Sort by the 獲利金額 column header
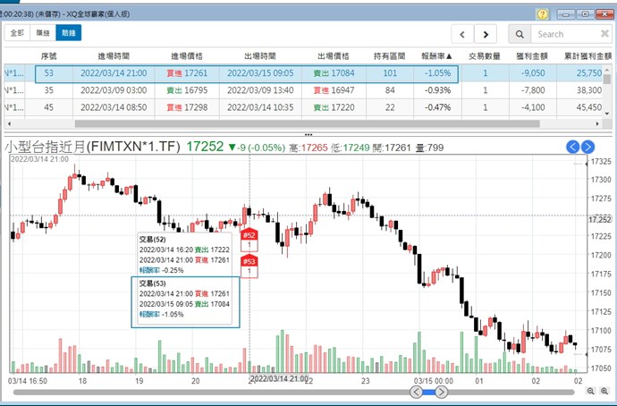Screen dimensions: 617x406 (532, 56)
